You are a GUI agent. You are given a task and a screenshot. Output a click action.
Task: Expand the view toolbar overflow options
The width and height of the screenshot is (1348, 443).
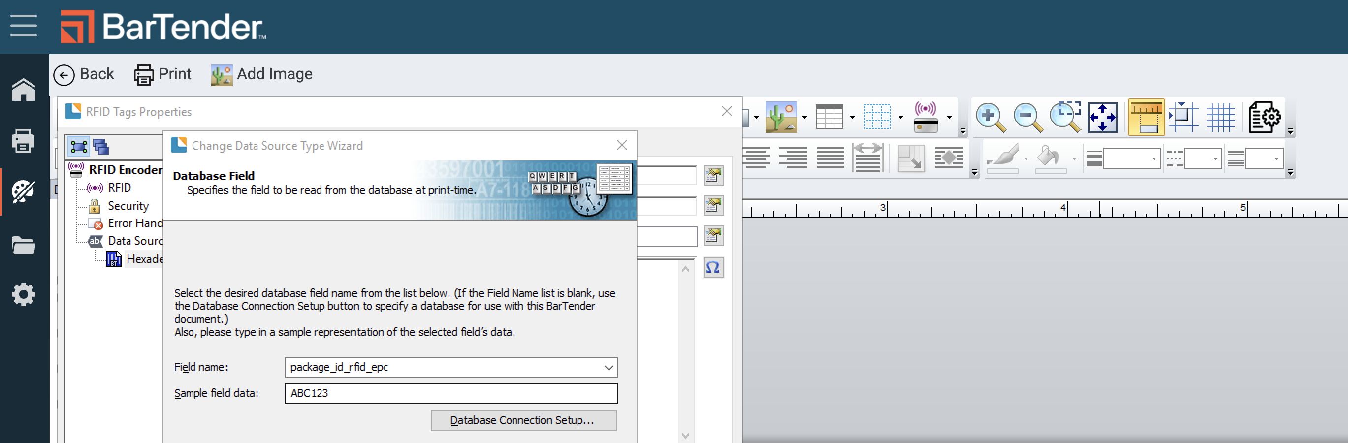tap(1291, 131)
